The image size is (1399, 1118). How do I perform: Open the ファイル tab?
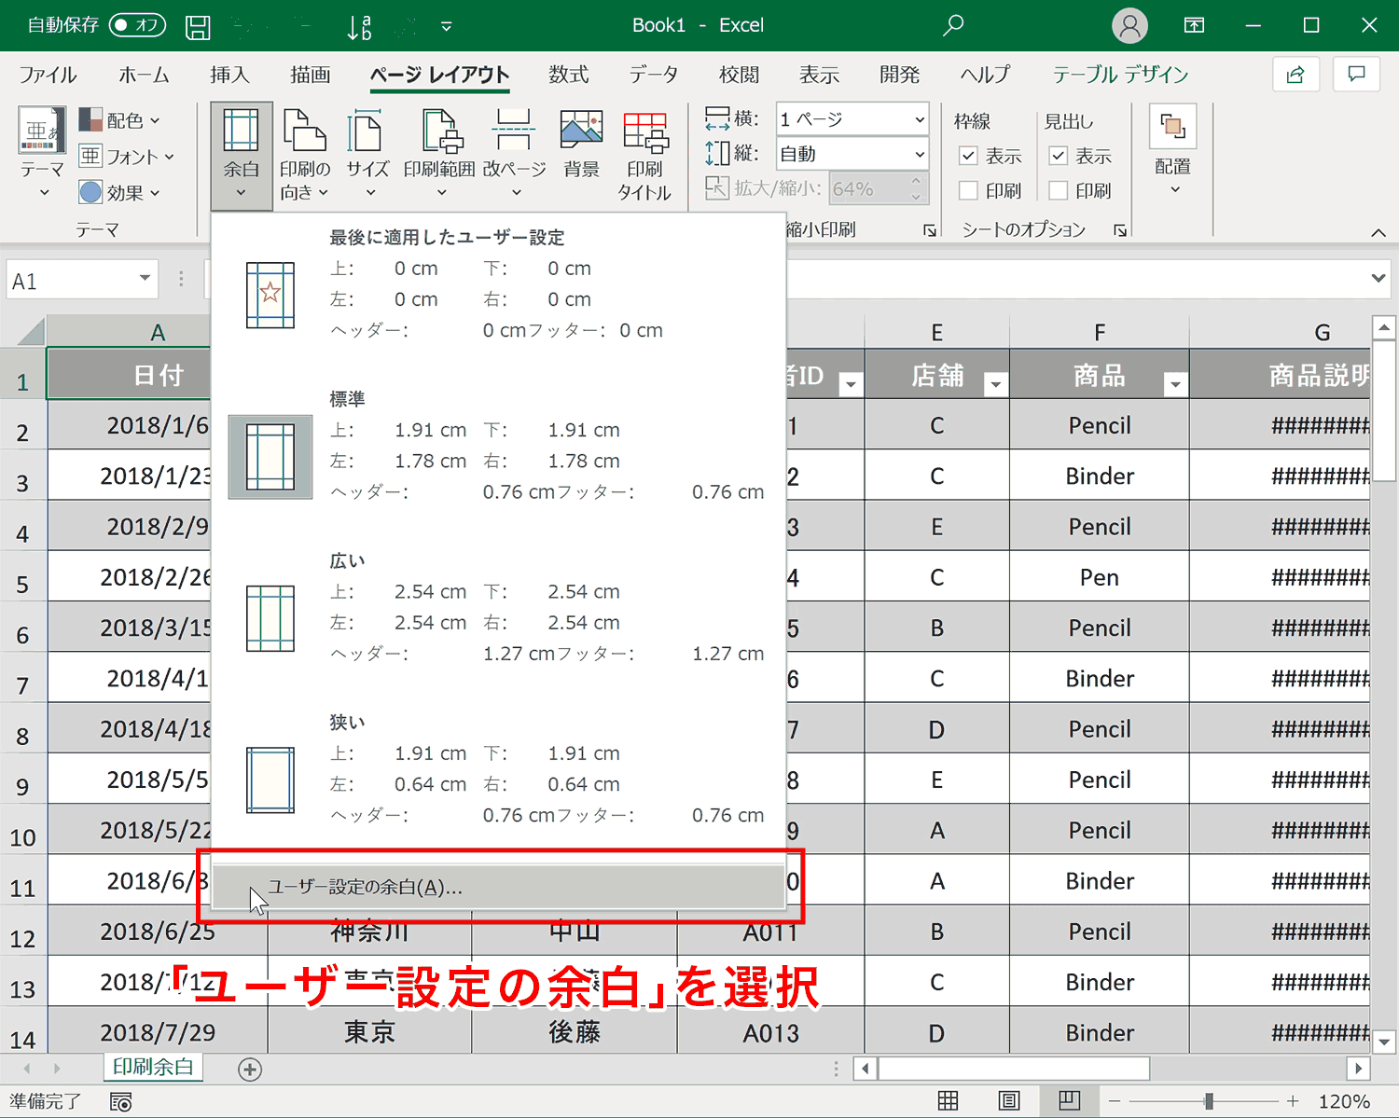coord(48,75)
